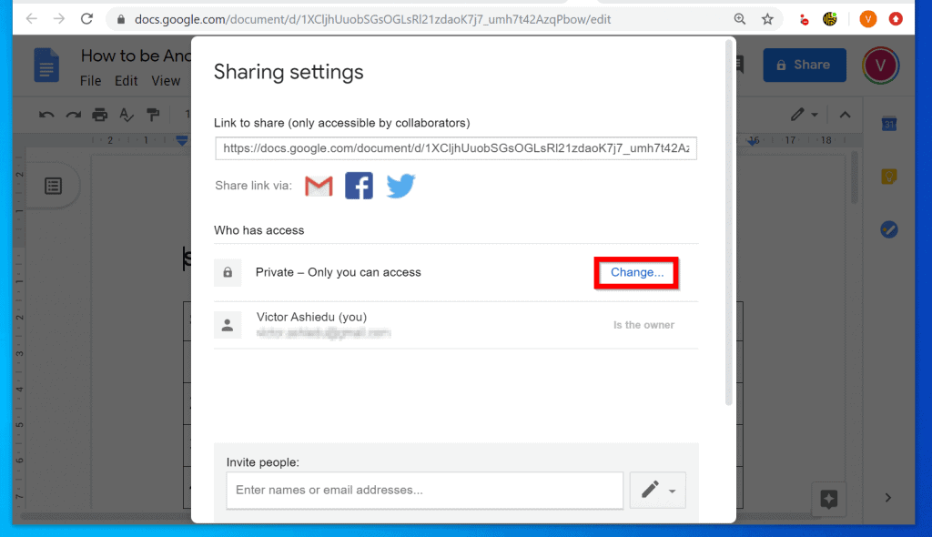Share link via Facebook icon
The height and width of the screenshot is (537, 932).
tap(359, 186)
